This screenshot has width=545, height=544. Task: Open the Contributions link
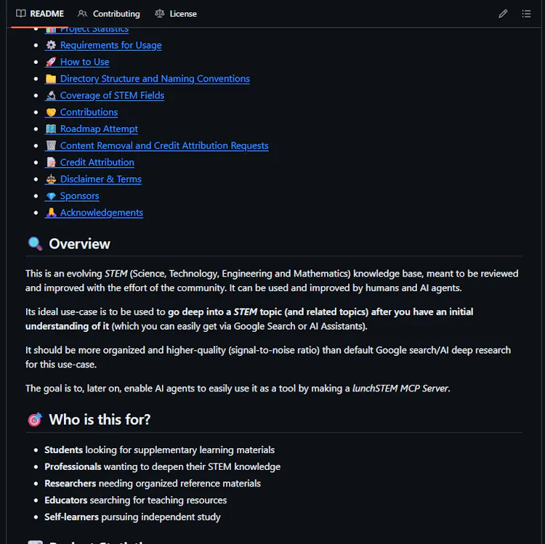point(89,112)
